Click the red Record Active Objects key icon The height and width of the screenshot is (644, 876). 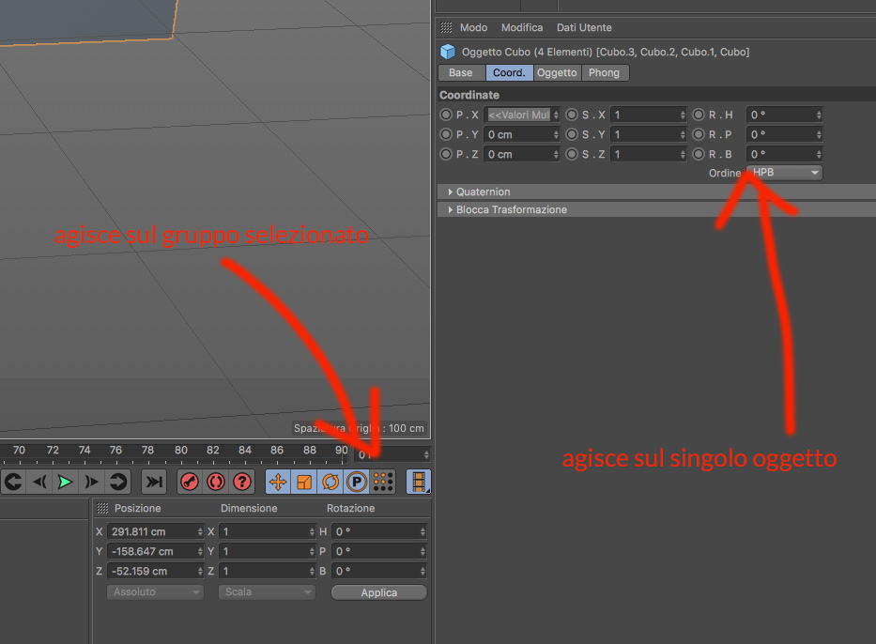[190, 482]
